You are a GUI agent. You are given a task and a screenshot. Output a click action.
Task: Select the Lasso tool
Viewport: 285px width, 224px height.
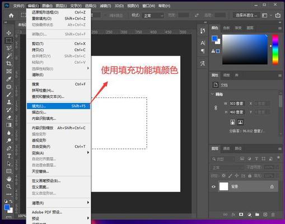[9, 48]
